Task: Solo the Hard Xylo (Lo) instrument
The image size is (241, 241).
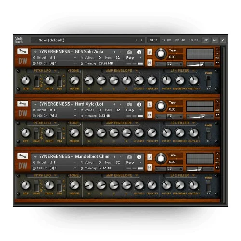Action: tap(150, 105)
